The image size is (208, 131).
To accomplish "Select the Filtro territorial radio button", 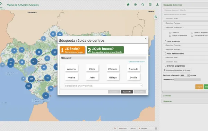I will pos(165,41).
